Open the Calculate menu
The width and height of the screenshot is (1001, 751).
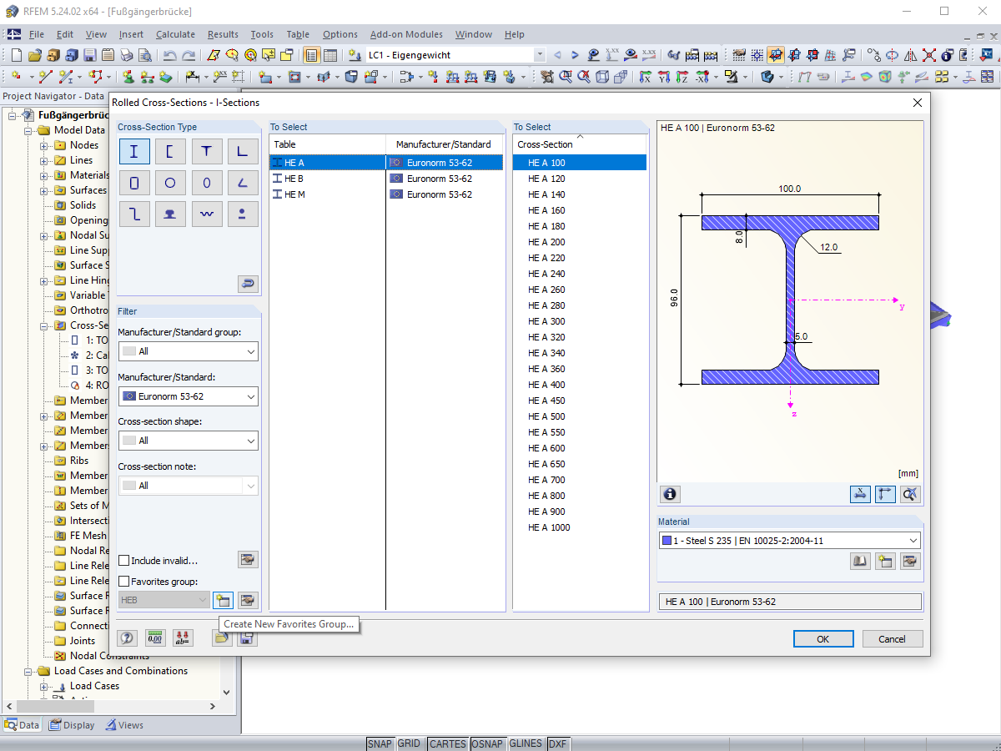pyautogui.click(x=175, y=34)
